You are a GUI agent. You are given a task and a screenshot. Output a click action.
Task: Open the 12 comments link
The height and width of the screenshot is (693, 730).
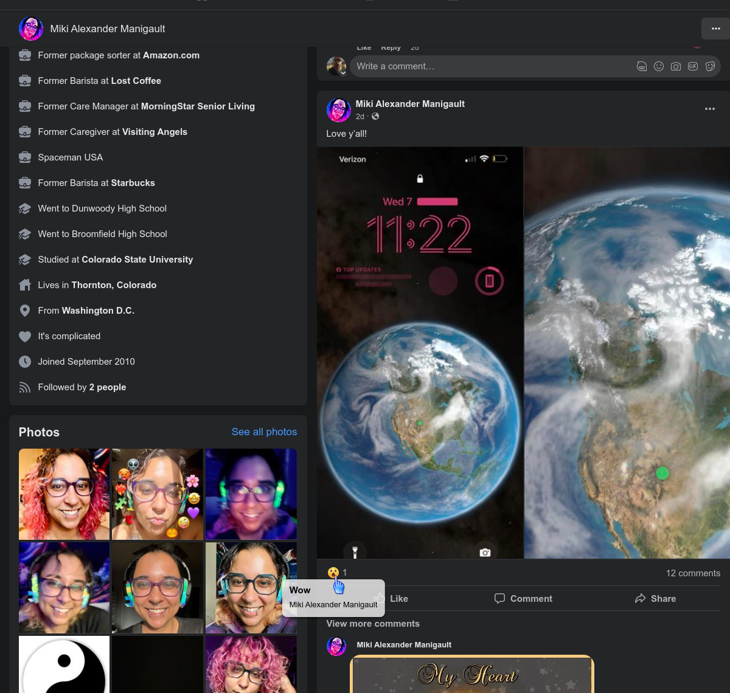click(x=693, y=573)
